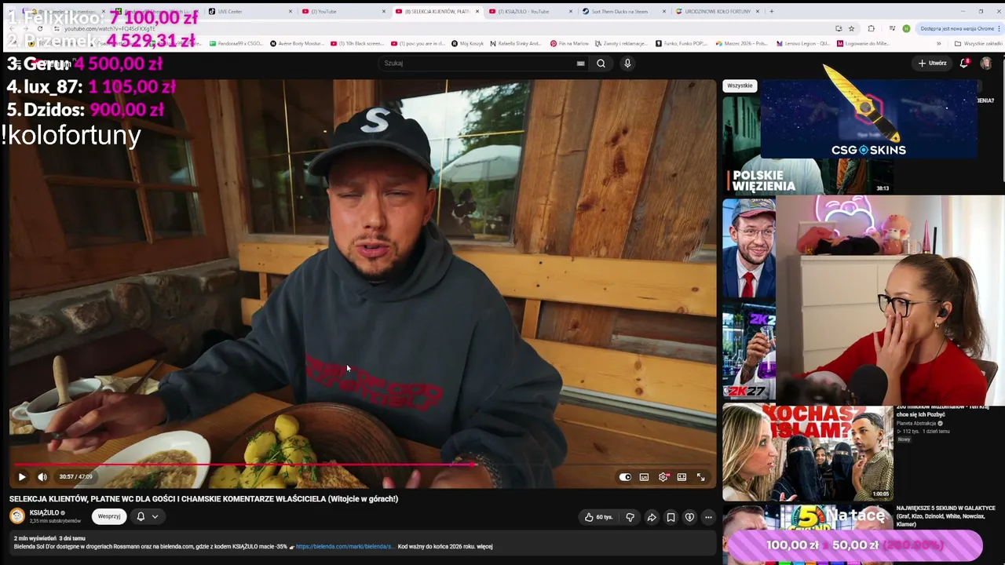Reload the page with the refresh icon

40,28
